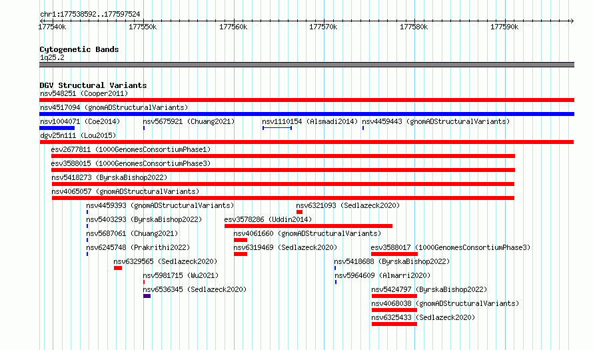This screenshot has width=593, height=350.
Task: Click nsv6325433 (Sedlazeck2020) label
Action: 423,317
